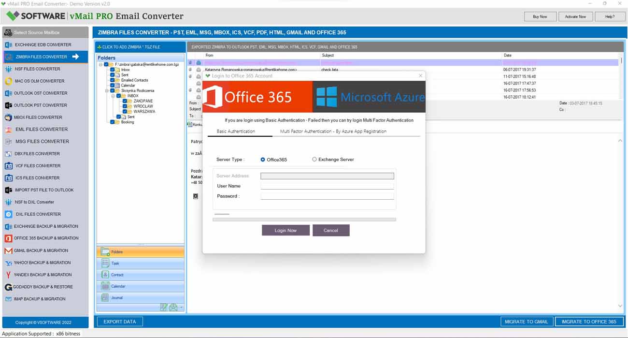
Task: Switch to the Multi Factor Authentication tab
Action: (333, 131)
